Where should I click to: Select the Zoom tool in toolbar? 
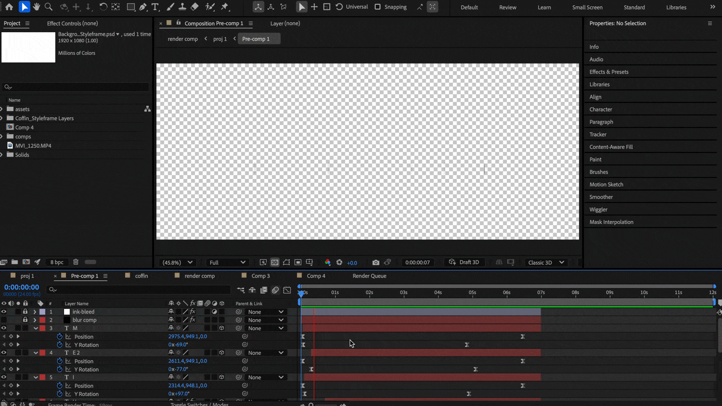tap(49, 7)
